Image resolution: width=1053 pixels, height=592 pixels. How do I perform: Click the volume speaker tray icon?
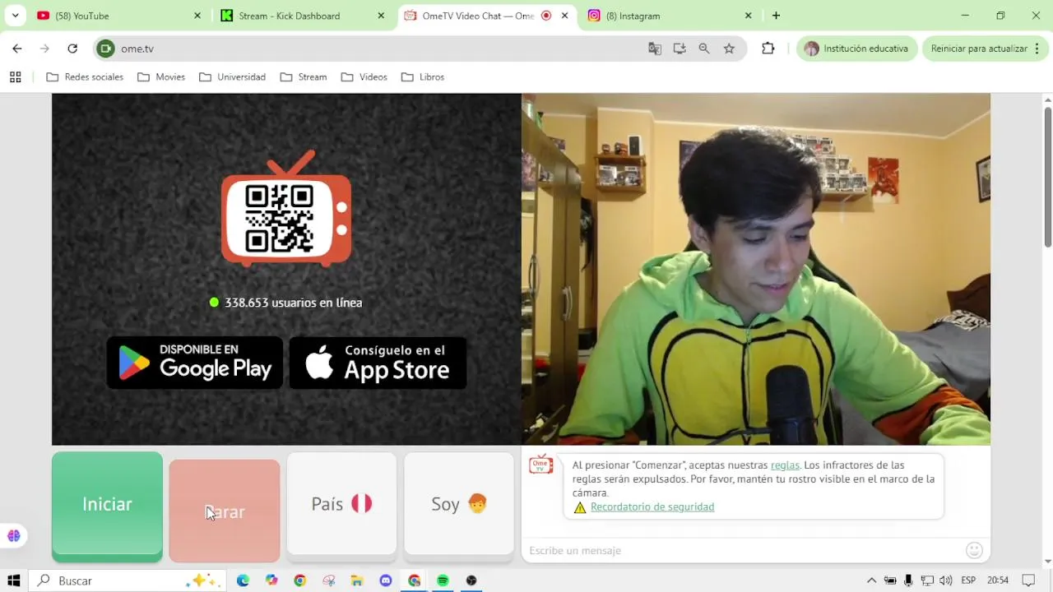click(946, 580)
